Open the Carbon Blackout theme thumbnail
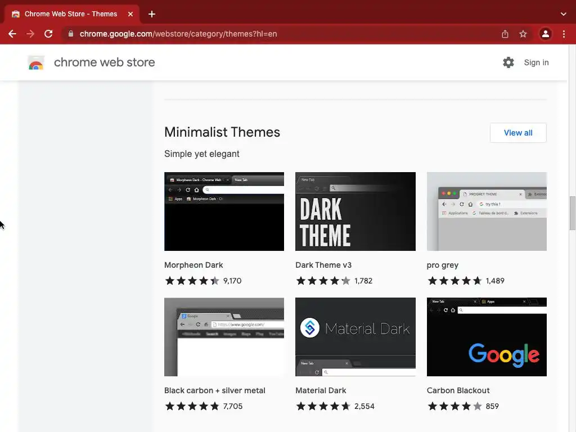 [x=487, y=337]
